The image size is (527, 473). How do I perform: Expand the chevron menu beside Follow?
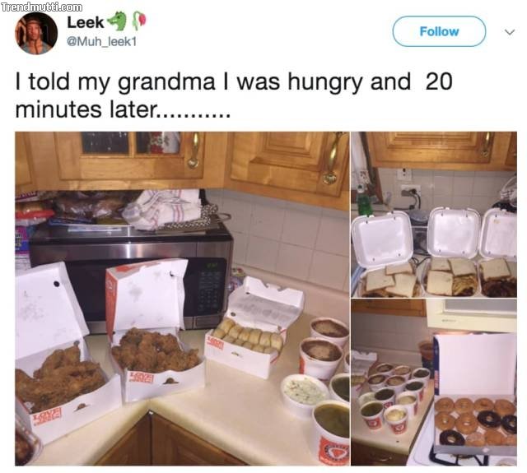tap(510, 32)
